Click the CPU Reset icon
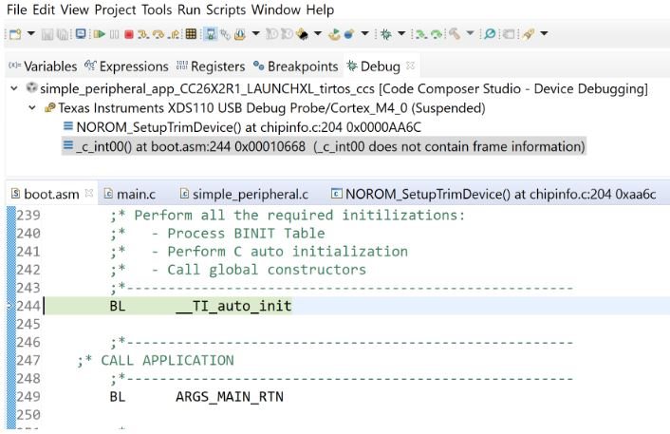 coord(240,34)
